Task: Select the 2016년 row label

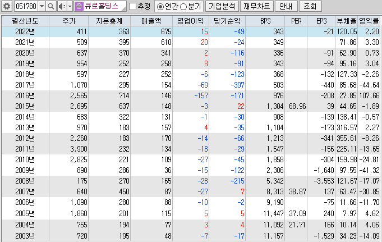Action: [x=25, y=95]
